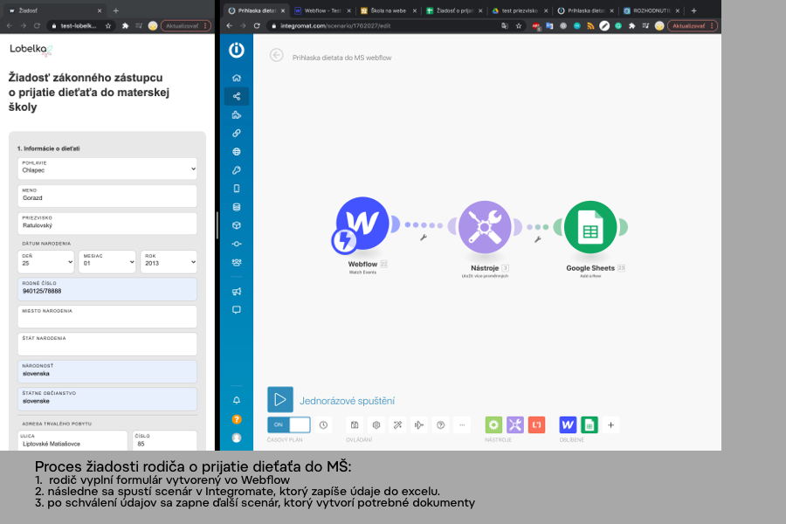786x524 pixels.
Task: Click the Rodné číslo input field
Action: (x=109, y=290)
